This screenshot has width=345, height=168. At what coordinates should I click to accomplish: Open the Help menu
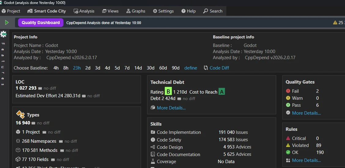click(189, 11)
